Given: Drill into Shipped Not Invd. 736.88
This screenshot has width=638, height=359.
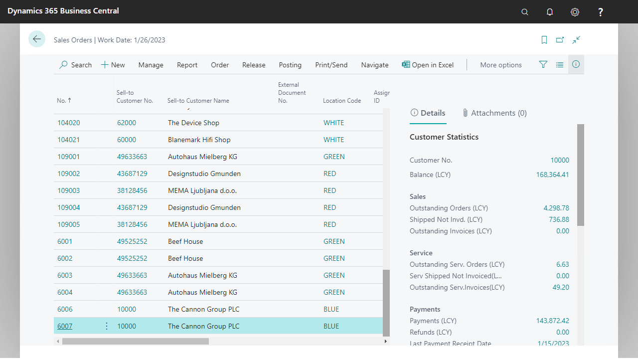Looking at the screenshot, I should 559,219.
